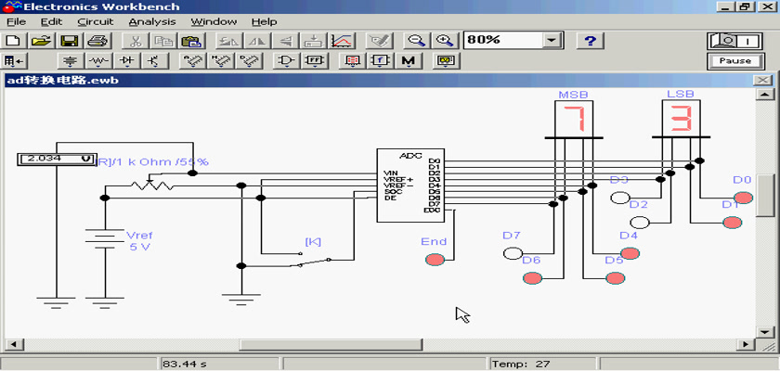Select the LSB seven-segment display
Viewport: 780px width, 371px height.
pyautogui.click(x=681, y=118)
